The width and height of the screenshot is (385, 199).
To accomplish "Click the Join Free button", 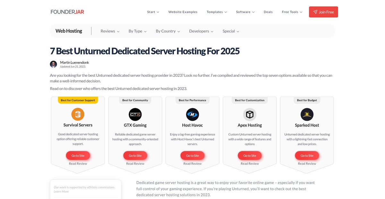I will tap(323, 12).
